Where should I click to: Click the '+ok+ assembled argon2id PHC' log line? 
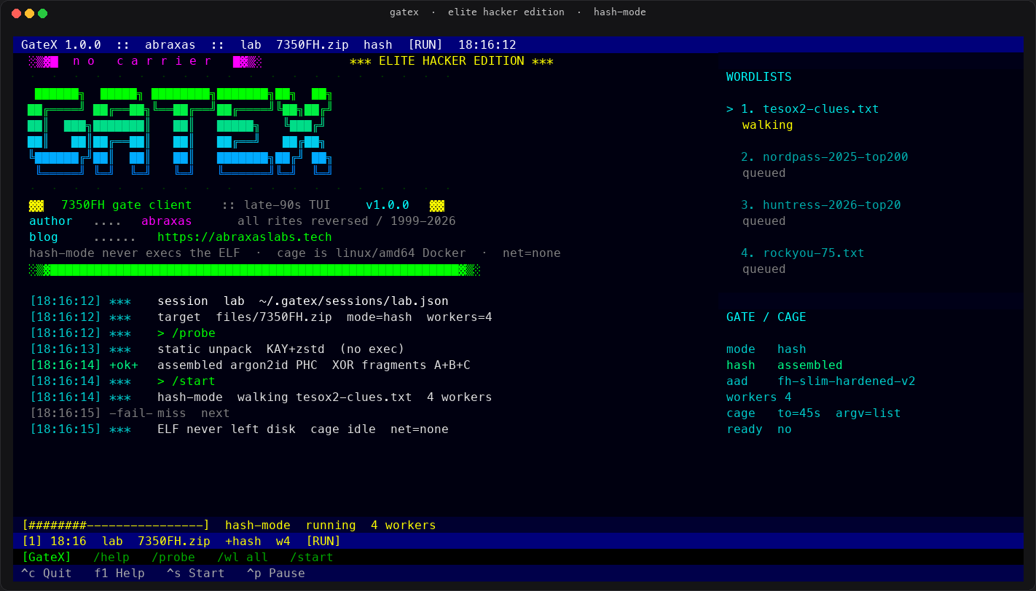click(x=250, y=365)
